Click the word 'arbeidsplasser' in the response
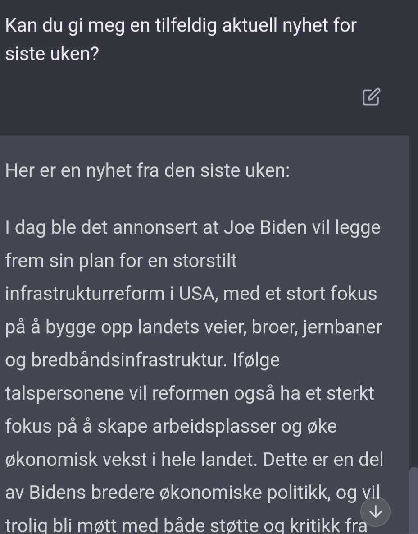 point(214,426)
